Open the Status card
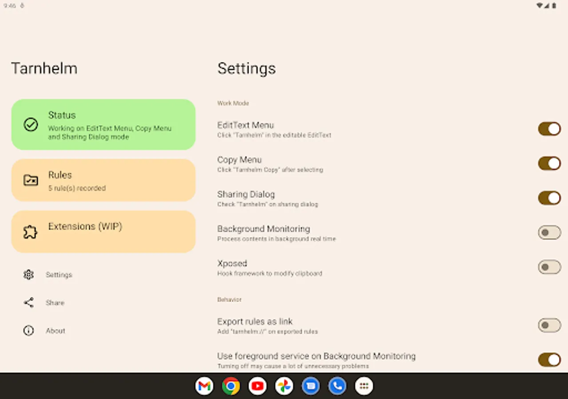The width and height of the screenshot is (568, 399). 103,125
